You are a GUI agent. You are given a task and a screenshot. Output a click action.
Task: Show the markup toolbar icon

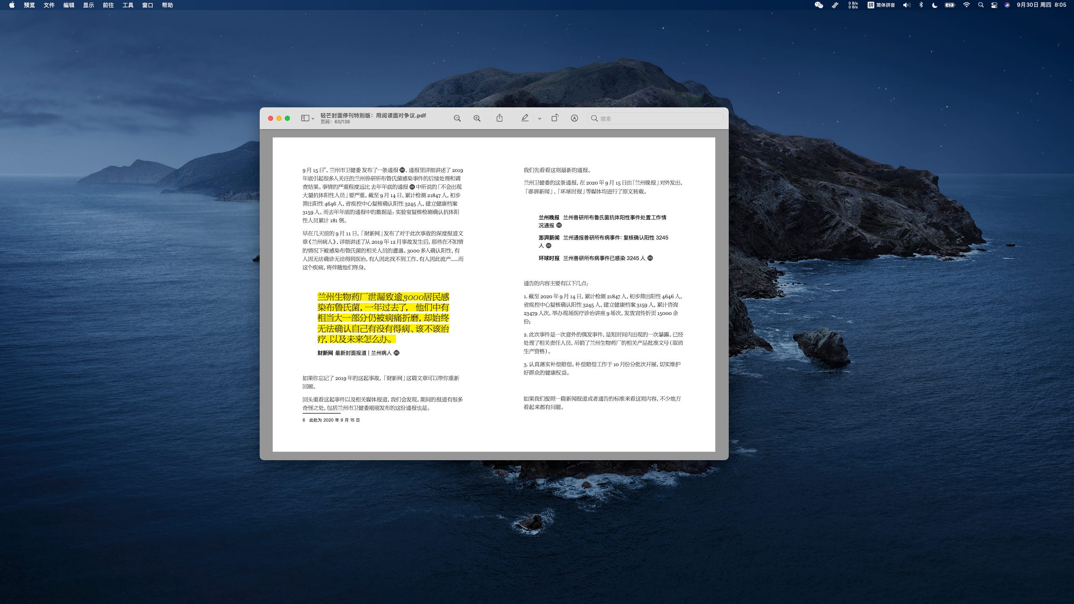tap(574, 118)
